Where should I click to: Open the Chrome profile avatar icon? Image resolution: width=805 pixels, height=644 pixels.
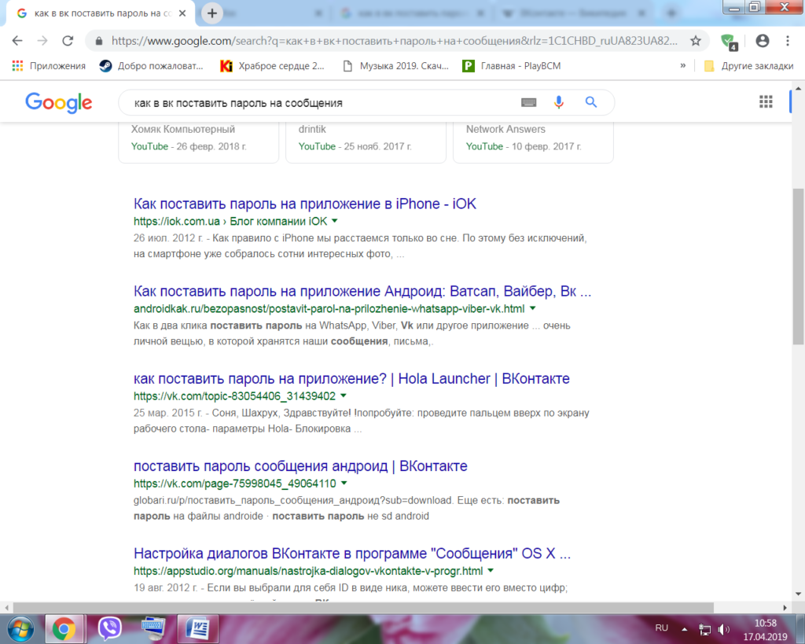(x=763, y=41)
